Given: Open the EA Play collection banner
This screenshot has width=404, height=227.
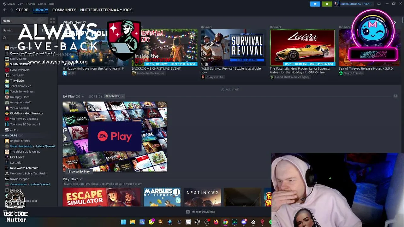Looking at the screenshot, I should click(x=115, y=137).
